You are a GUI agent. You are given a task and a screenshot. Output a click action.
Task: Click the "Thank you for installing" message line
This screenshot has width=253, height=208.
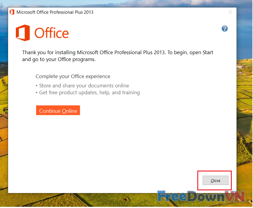pyautogui.click(x=117, y=52)
